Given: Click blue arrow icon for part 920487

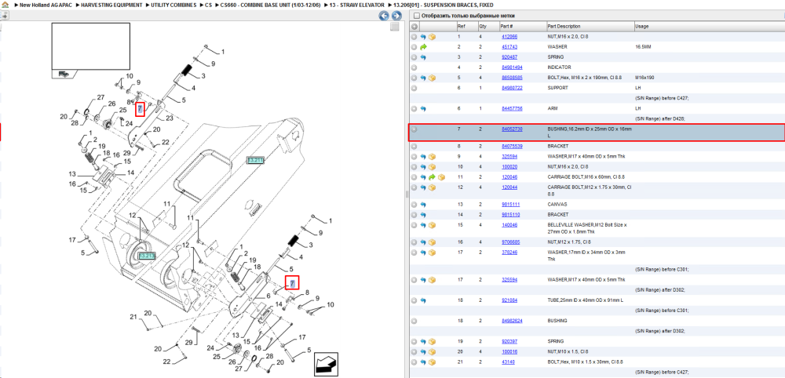Looking at the screenshot, I should [423, 57].
